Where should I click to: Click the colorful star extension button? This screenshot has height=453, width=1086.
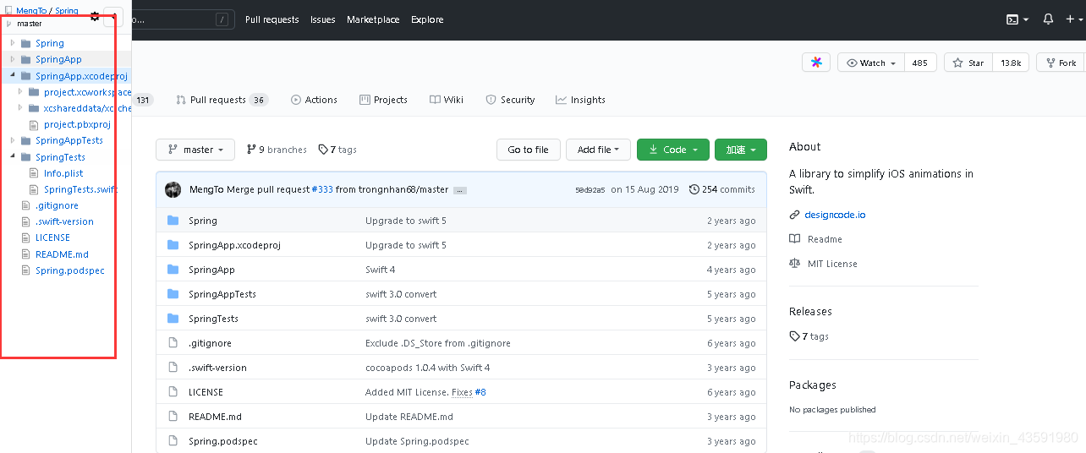click(816, 63)
